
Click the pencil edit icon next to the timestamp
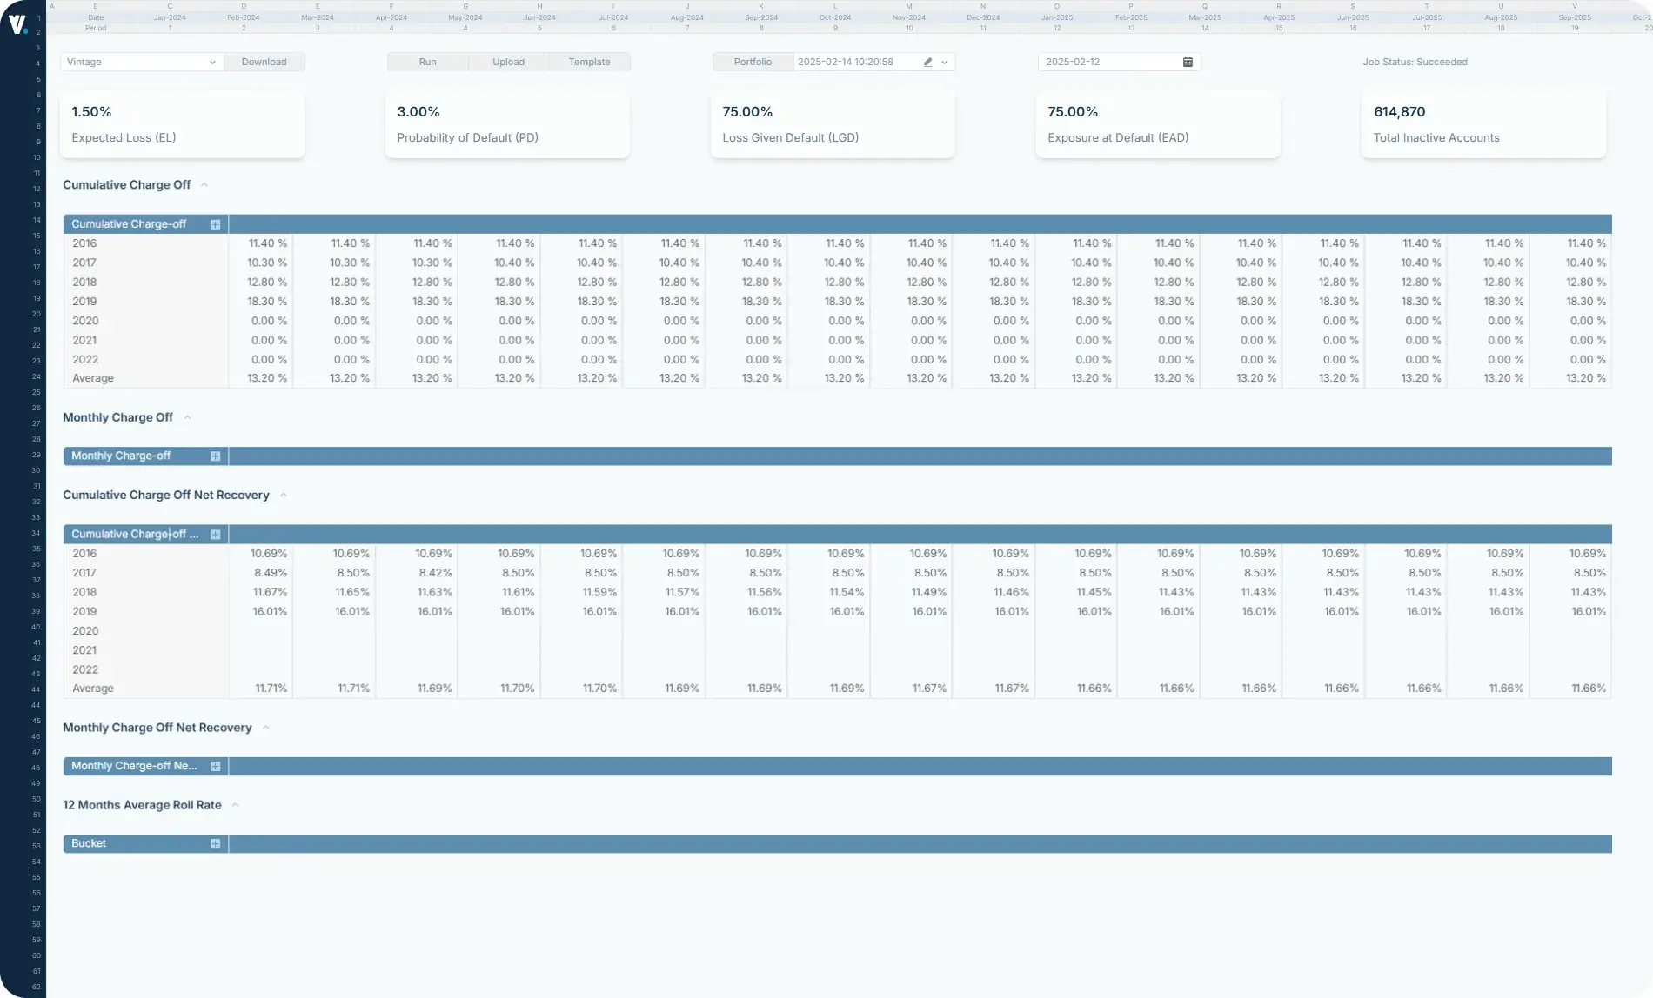pyautogui.click(x=927, y=62)
